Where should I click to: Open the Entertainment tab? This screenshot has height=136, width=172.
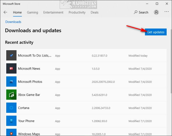pyautogui.click(x=53, y=12)
